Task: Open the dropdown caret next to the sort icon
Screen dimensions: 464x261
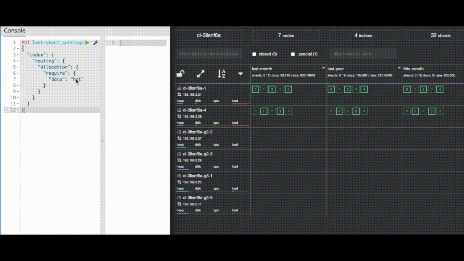Action: [240, 74]
